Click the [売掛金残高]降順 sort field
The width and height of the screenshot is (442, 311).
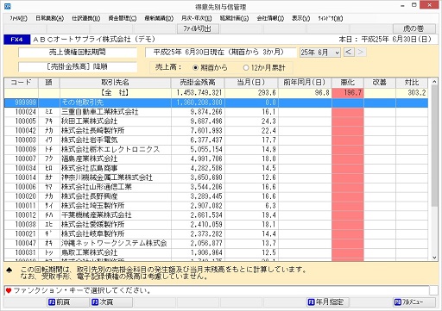[x=78, y=67]
